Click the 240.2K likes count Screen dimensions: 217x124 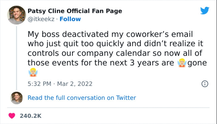31,116
